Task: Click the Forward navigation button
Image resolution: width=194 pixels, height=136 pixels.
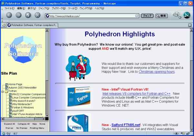Action: coord(18,15)
